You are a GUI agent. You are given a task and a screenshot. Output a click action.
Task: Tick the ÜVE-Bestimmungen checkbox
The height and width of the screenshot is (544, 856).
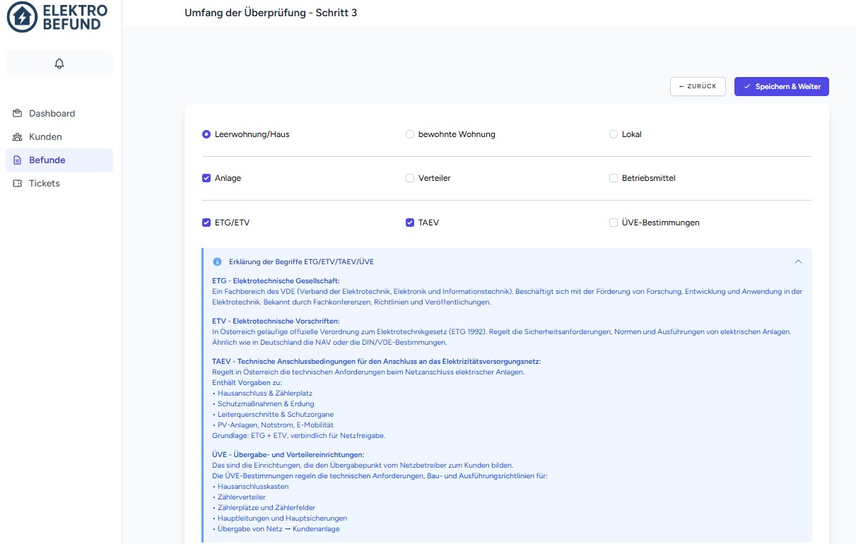614,223
